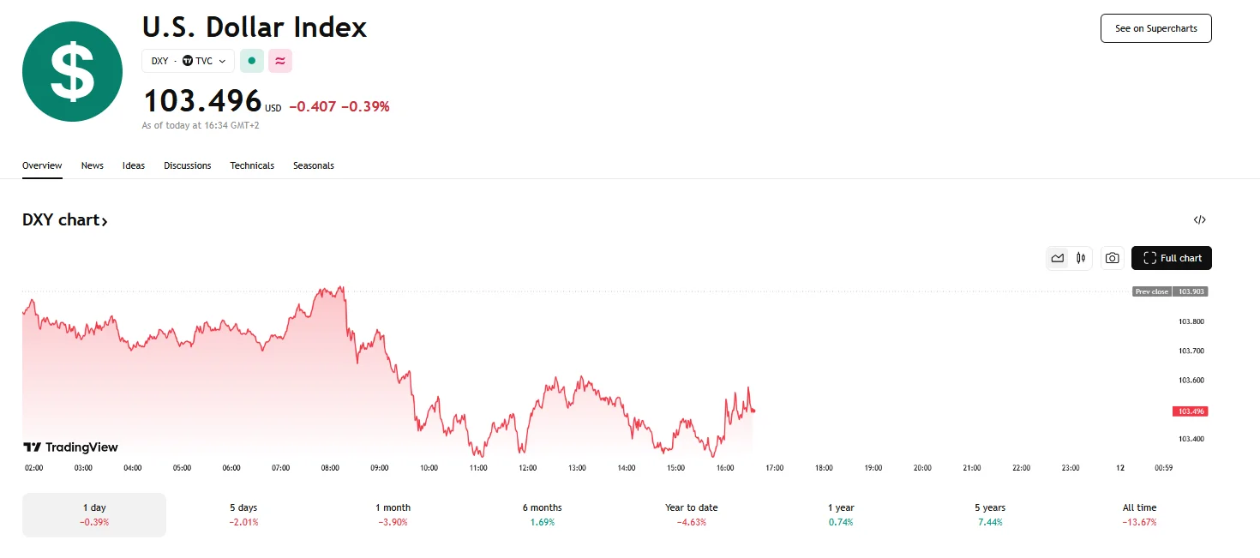Switch chart to area style
The height and width of the screenshot is (558, 1260).
(x=1058, y=258)
